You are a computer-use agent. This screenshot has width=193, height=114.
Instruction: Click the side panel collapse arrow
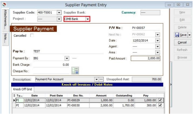pos(171,84)
